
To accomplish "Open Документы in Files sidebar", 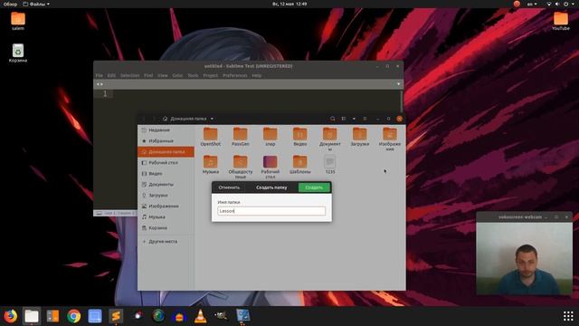I will tap(166, 185).
